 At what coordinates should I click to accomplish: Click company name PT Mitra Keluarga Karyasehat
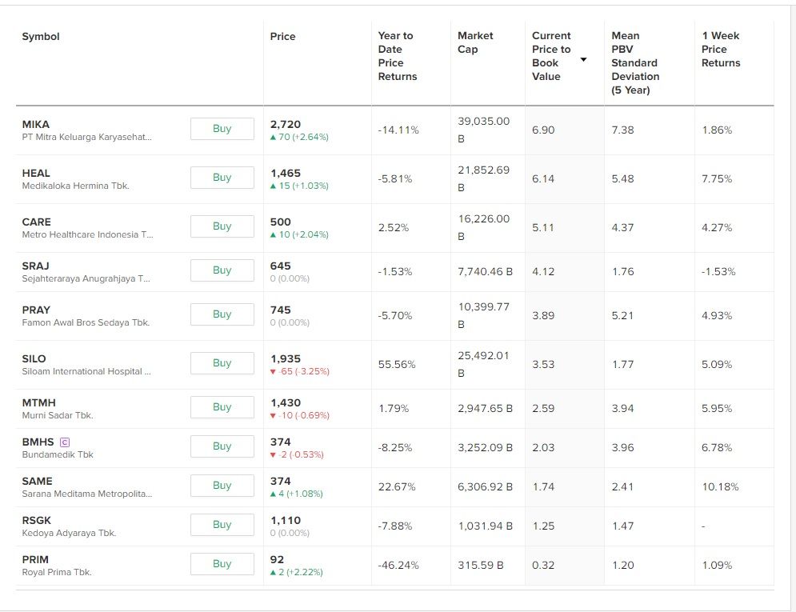pyautogui.click(x=87, y=137)
